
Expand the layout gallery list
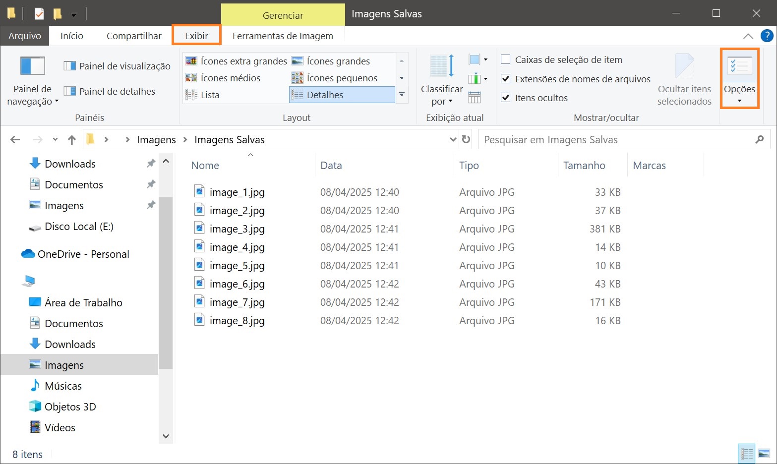point(402,94)
